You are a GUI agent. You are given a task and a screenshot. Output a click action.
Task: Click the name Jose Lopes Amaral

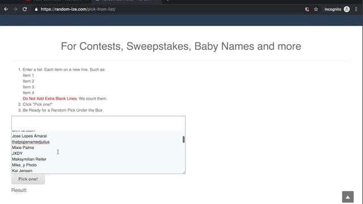[x=29, y=136]
